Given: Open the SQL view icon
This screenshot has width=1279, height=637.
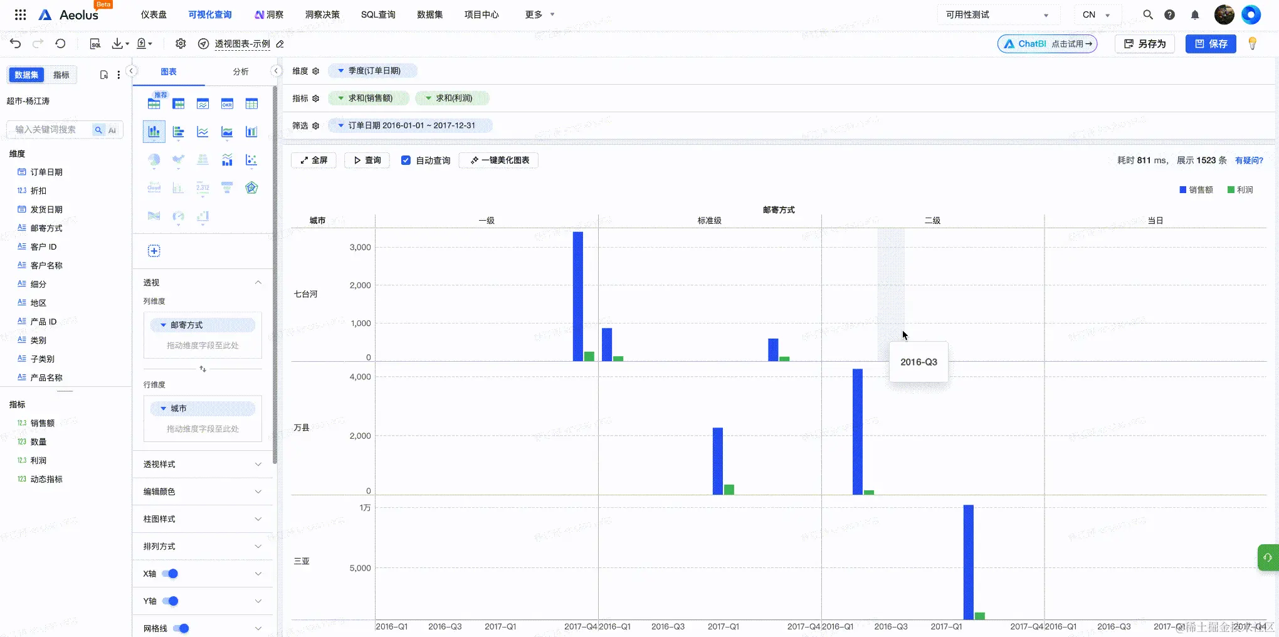Looking at the screenshot, I should [95, 43].
